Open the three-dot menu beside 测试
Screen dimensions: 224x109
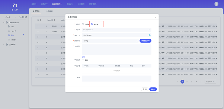[24, 35]
